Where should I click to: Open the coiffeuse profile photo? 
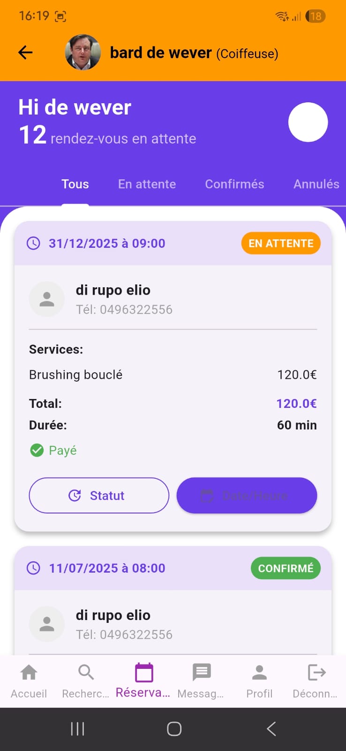83,52
